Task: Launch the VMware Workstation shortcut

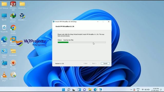Action: [x=13, y=41]
